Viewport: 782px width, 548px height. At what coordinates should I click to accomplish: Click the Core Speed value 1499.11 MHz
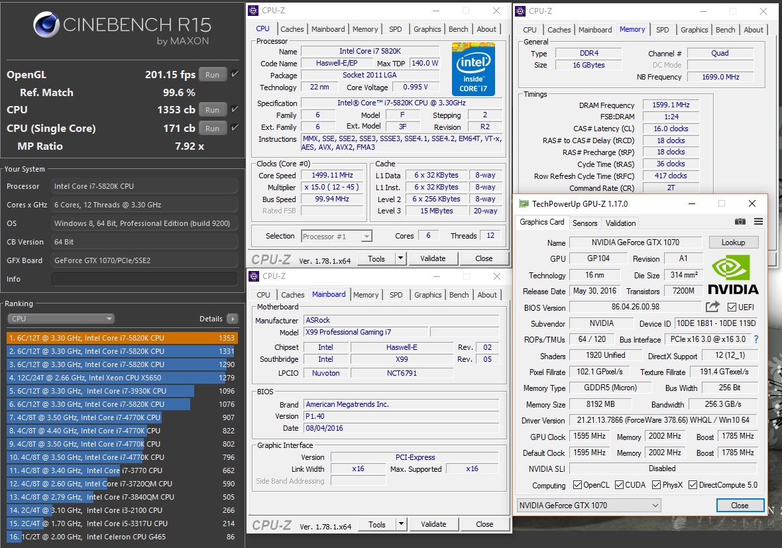(x=333, y=175)
